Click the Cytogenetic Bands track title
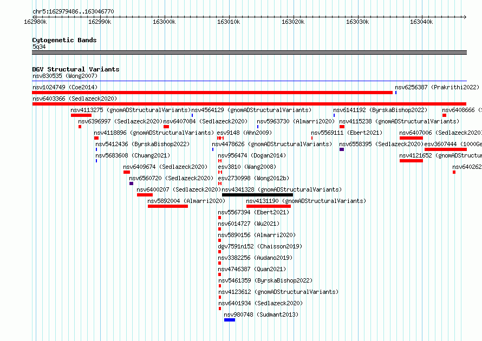Image resolution: width=482 pixels, height=341 pixels. tap(64, 40)
